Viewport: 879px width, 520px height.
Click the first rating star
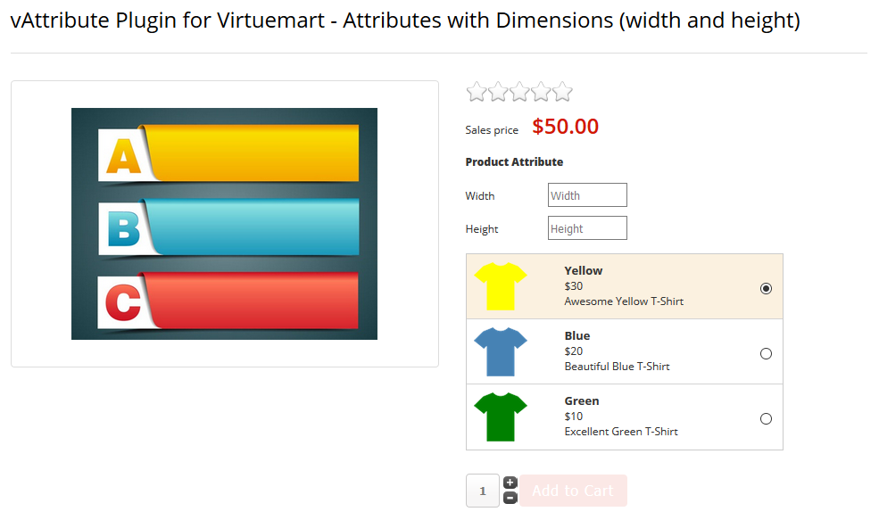pos(477,91)
